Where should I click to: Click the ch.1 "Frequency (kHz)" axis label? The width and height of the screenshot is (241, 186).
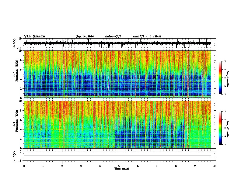pos(17,71)
